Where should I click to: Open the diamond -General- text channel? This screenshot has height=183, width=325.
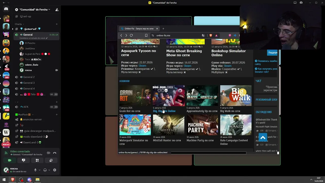click(36, 29)
